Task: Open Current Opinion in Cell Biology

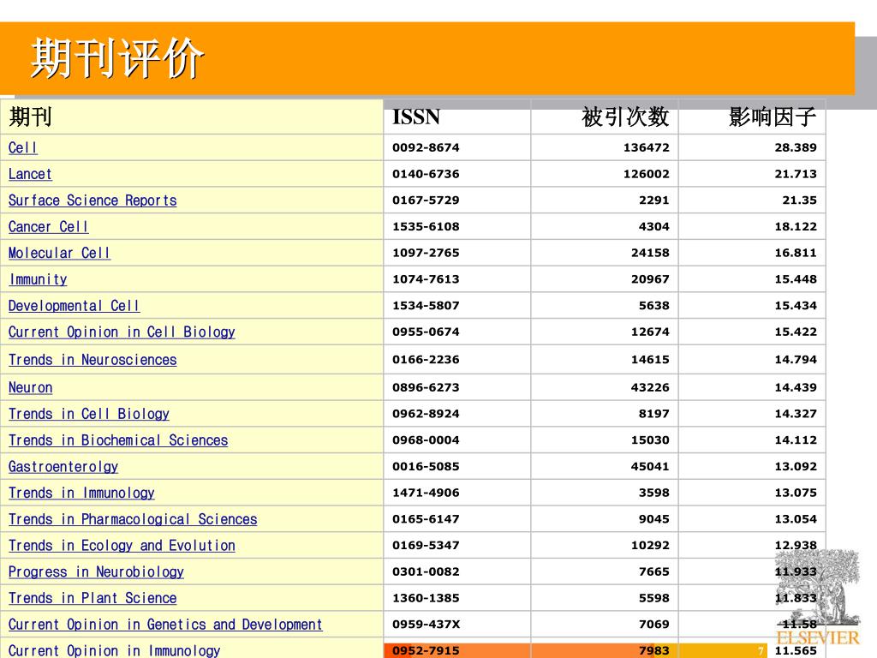Action: tap(122, 332)
